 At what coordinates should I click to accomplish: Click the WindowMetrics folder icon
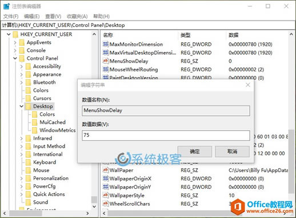coord(35,130)
